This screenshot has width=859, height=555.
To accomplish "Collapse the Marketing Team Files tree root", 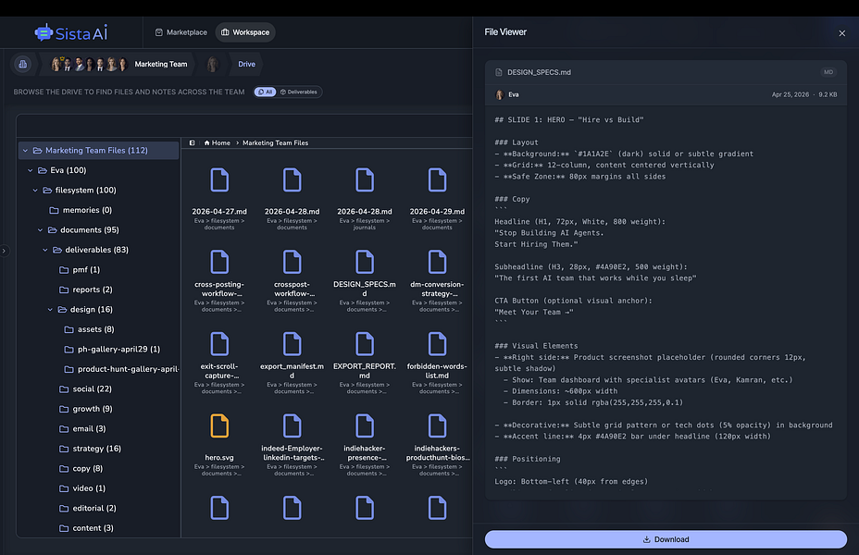I will 25,151.
